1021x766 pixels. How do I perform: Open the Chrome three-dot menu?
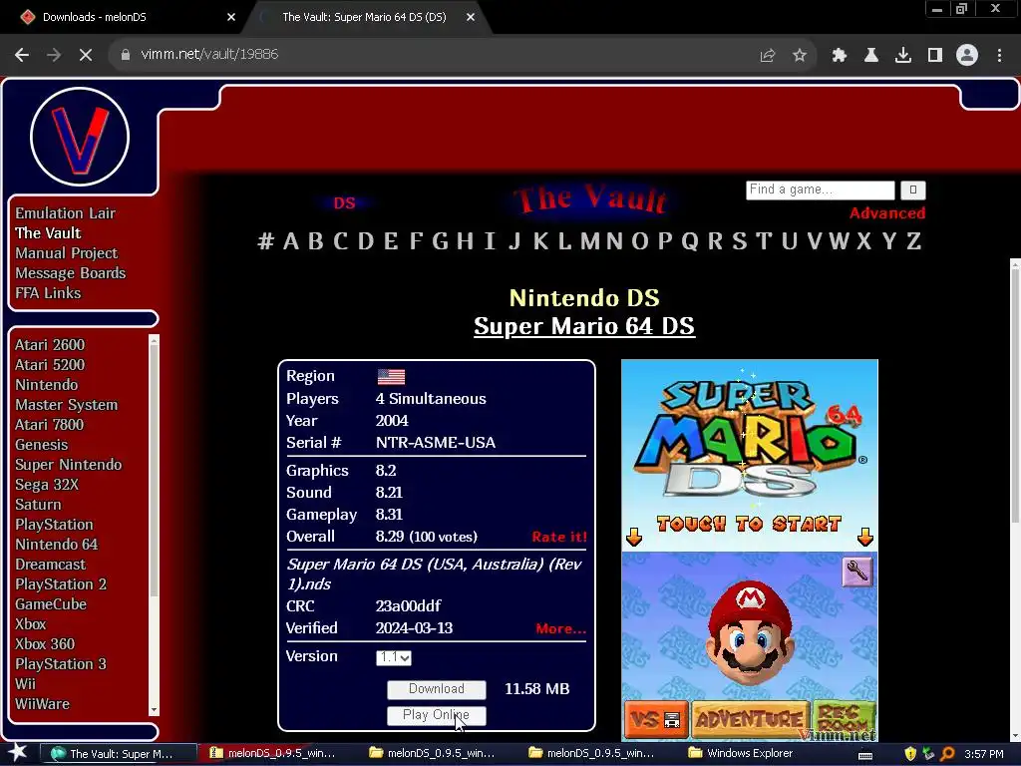click(x=999, y=56)
